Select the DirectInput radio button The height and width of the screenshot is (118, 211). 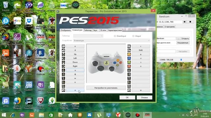[x=115, y=36]
